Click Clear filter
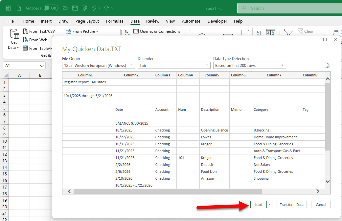 305,31
